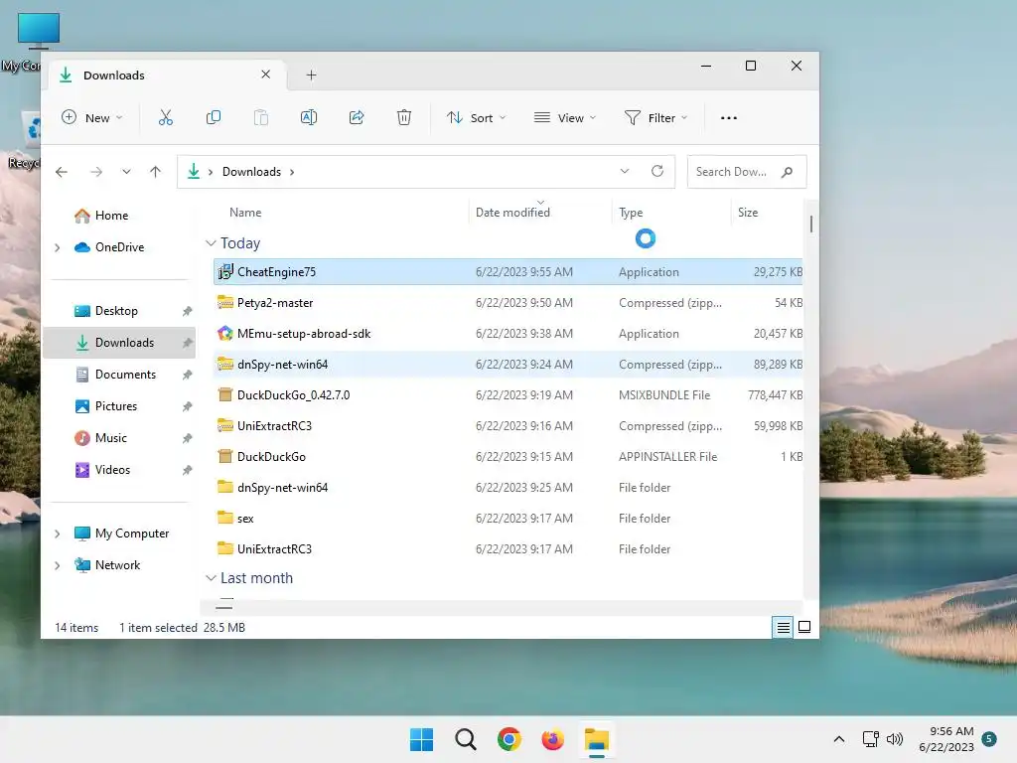This screenshot has width=1017, height=763.
Task: Click the Rename icon in toolbar
Action: click(x=309, y=117)
